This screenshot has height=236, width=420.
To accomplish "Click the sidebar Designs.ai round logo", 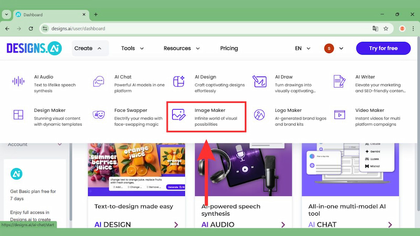I will pyautogui.click(x=16, y=174).
